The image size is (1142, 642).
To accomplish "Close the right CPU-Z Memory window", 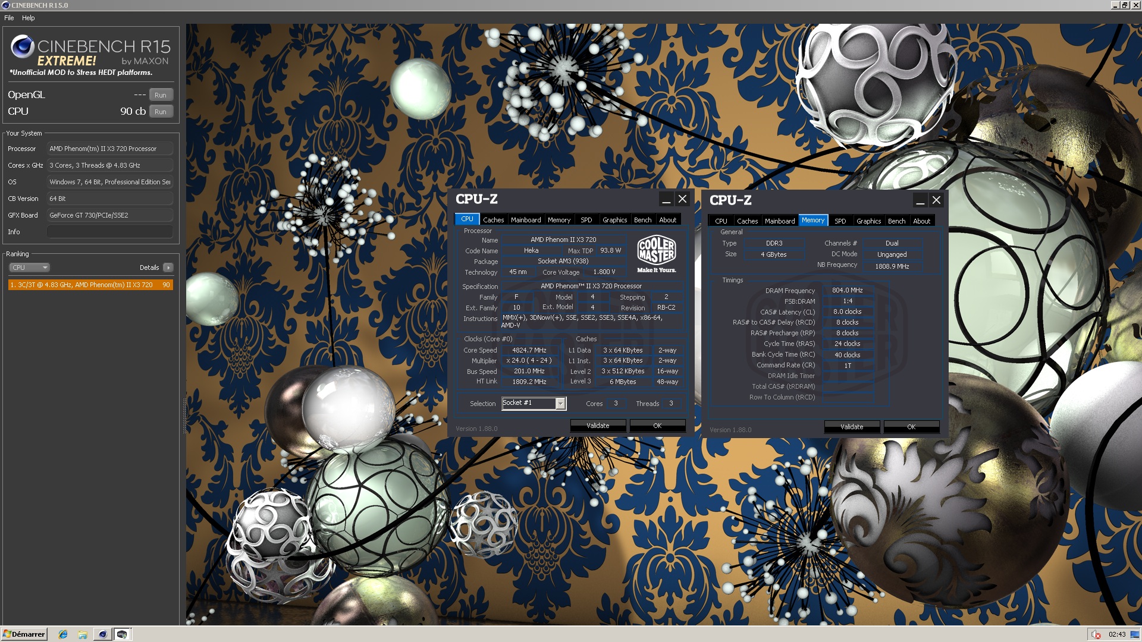I will tap(937, 201).
